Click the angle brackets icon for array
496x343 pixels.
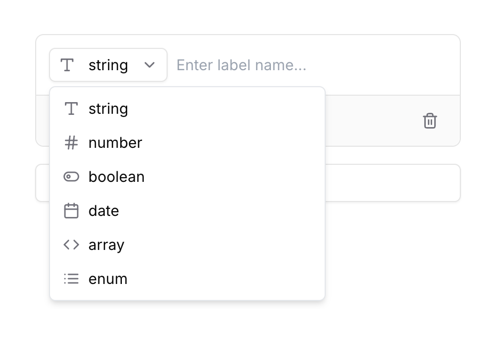click(71, 245)
